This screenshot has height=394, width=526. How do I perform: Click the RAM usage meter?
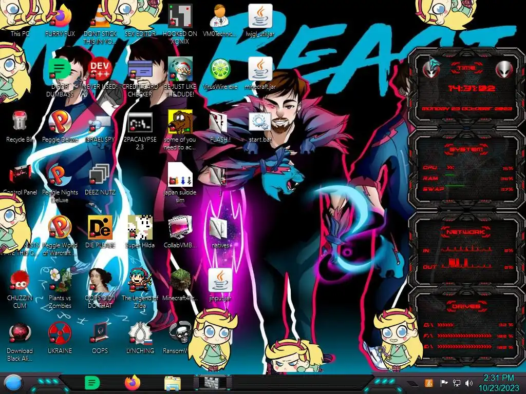click(x=450, y=175)
